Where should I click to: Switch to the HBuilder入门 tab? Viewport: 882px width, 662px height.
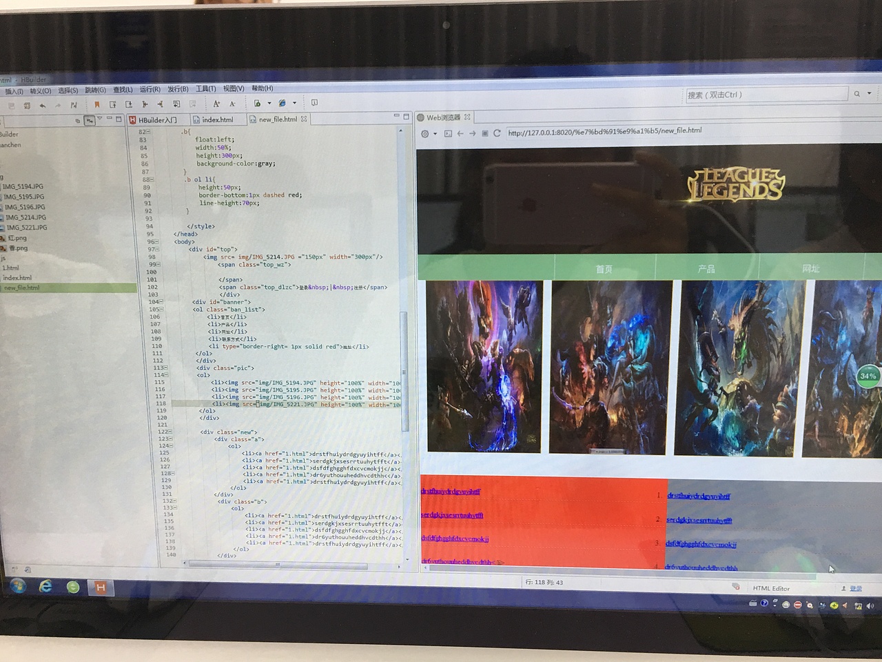point(158,120)
